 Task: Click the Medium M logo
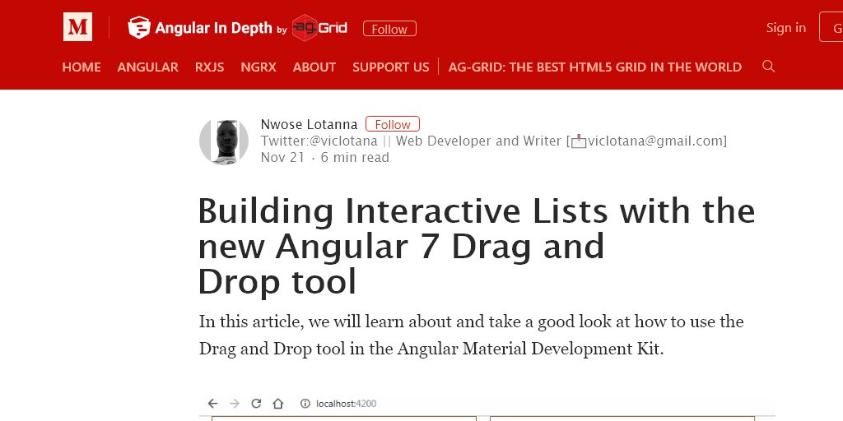(x=77, y=27)
